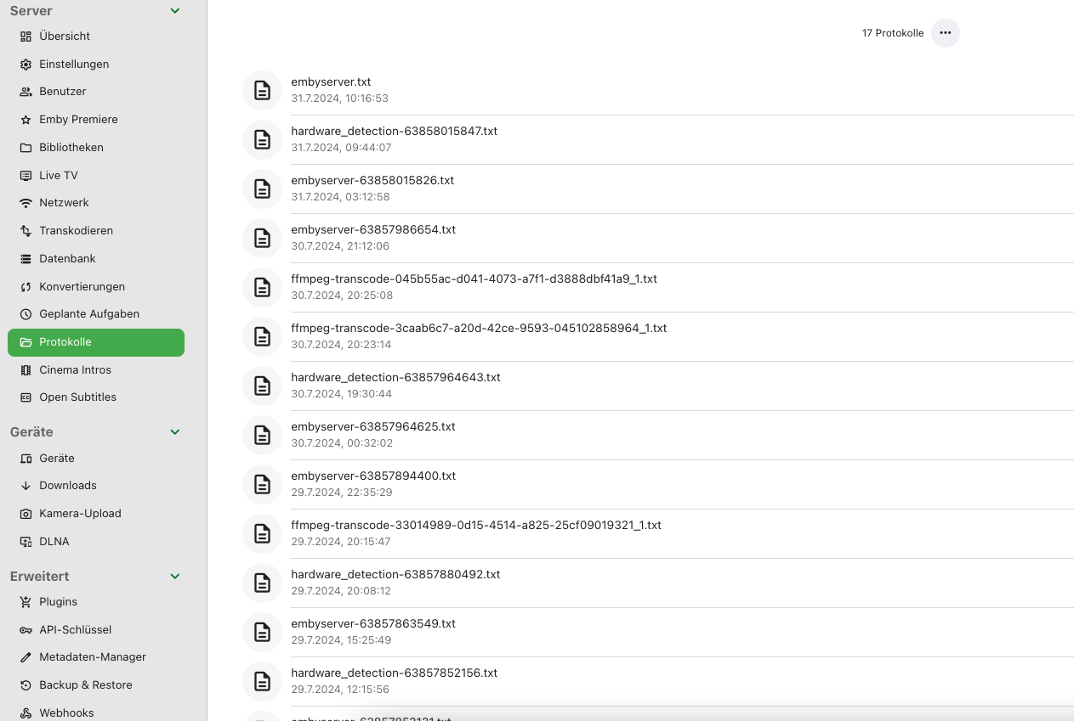Image resolution: width=1074 pixels, height=721 pixels.
Task: Click the Emby Premiere star icon
Action: 26,120
